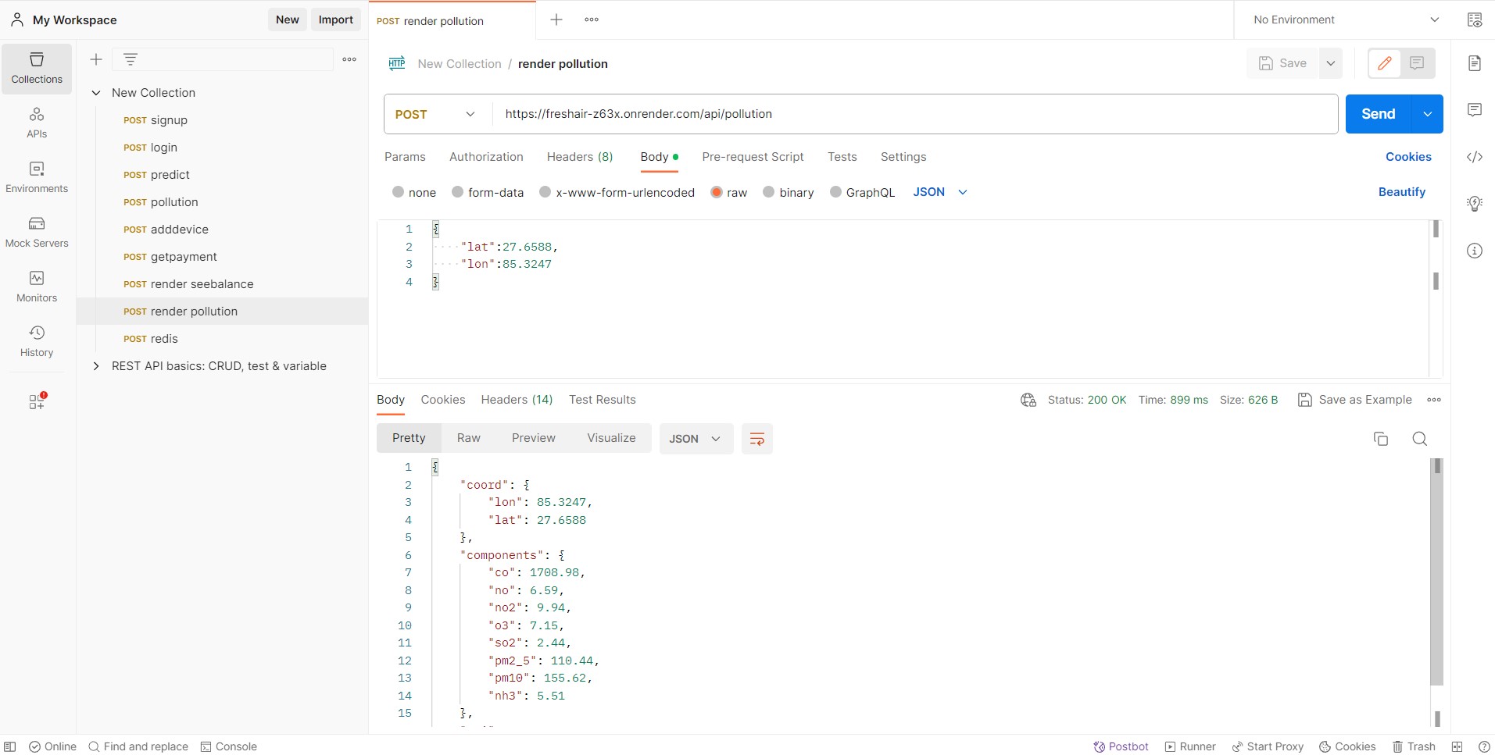Image resolution: width=1495 pixels, height=755 pixels.
Task: Click the configure workspace sidebar icon
Action: [x=37, y=401]
